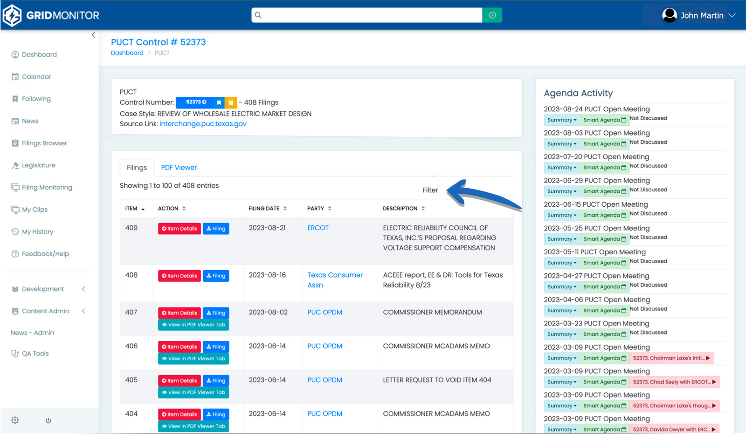Viewport: 746px width, 434px height.
Task: Open Summary dropdown for 2023-05-25 meeting
Action: 562,239
